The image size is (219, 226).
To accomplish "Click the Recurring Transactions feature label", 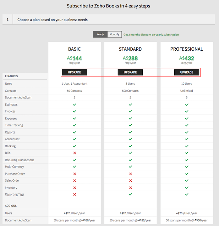I will (x=20, y=160).
